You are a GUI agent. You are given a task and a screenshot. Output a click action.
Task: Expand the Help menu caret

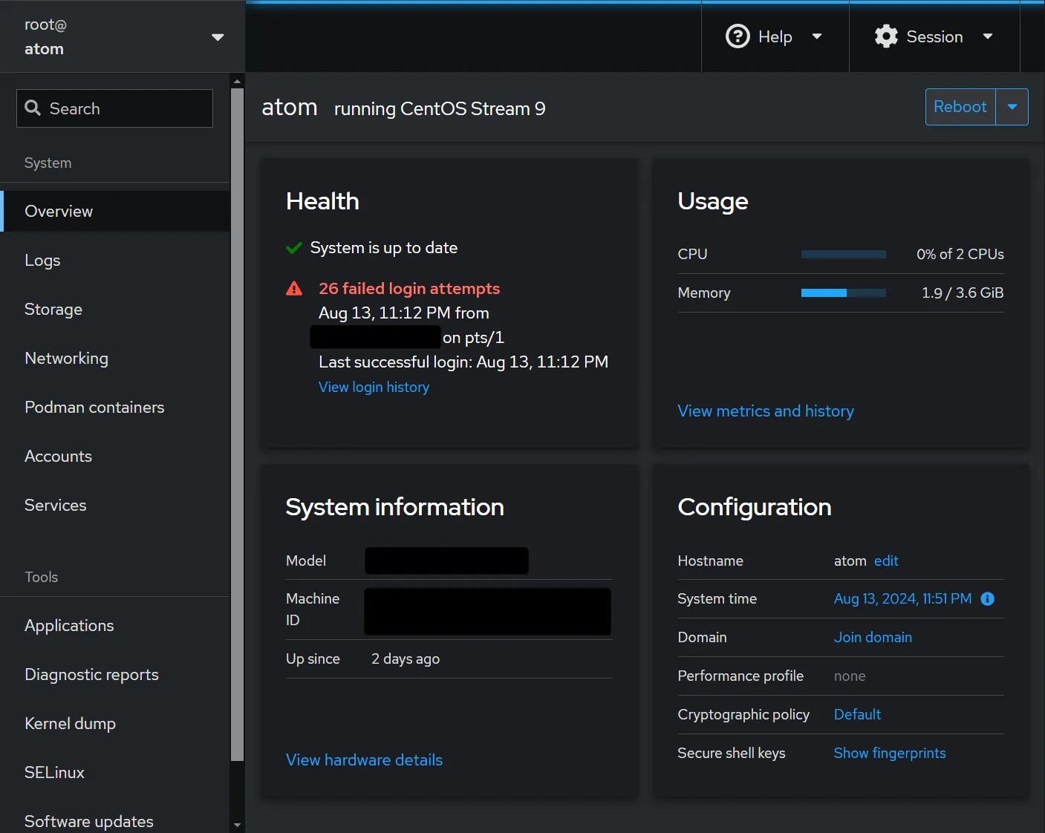tap(817, 36)
